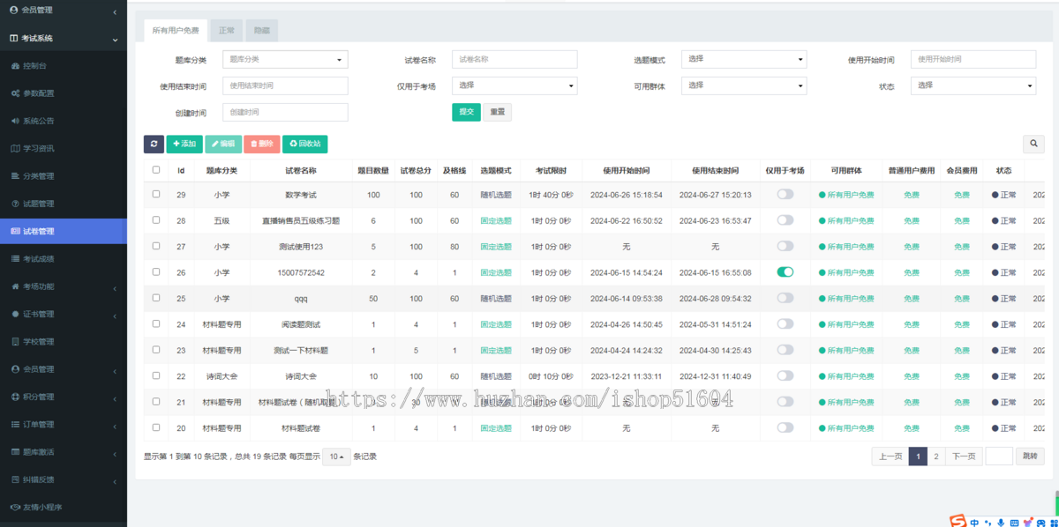This screenshot has height=527, width=1059.
Task: Click the magnifier search icon button
Action: (x=1033, y=144)
